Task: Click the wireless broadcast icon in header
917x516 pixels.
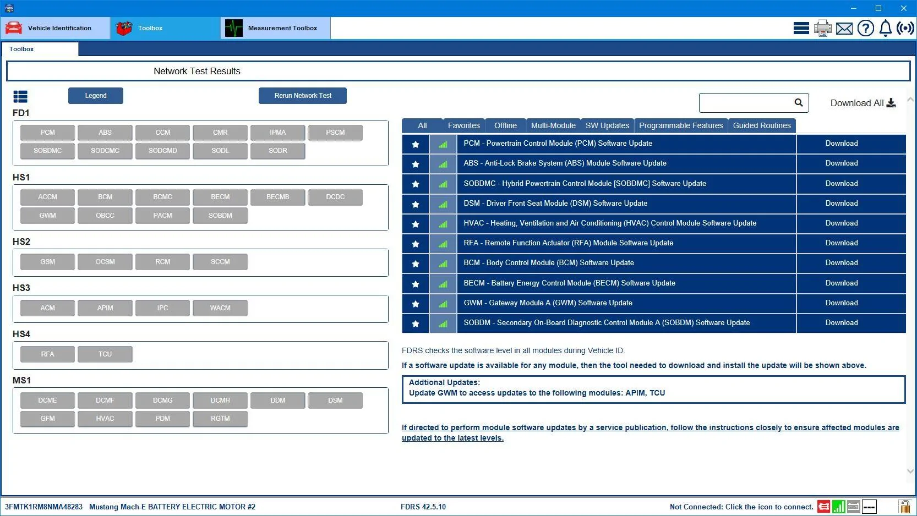Action: click(905, 28)
